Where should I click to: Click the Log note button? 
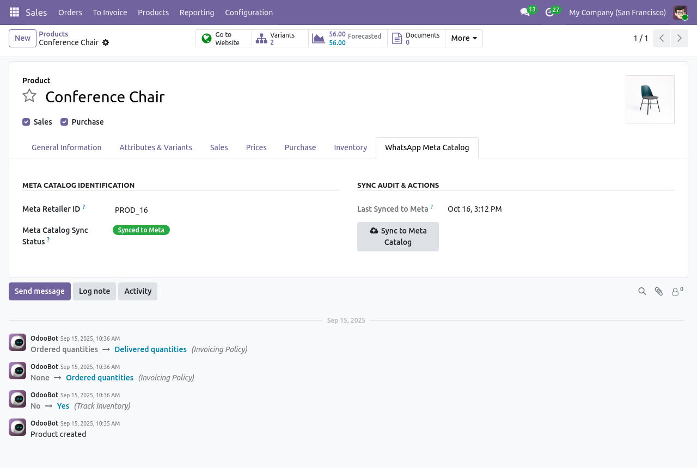click(94, 291)
